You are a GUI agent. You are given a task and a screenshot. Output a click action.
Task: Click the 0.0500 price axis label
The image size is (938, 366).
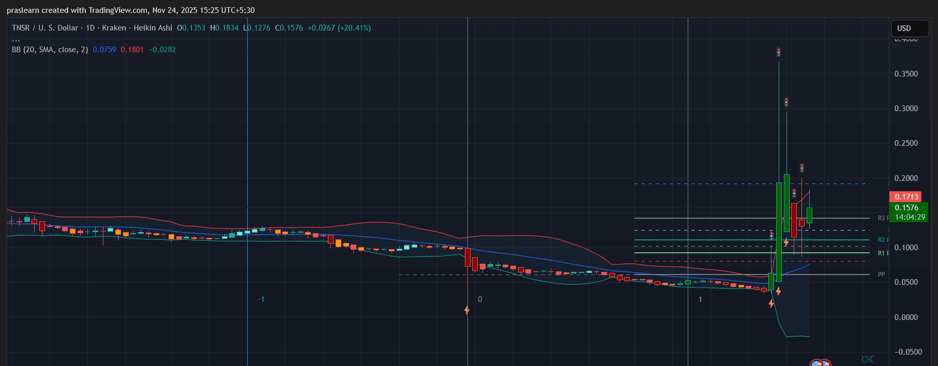pos(906,282)
